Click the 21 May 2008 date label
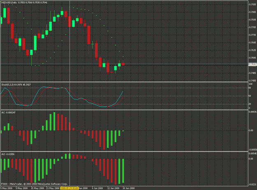 pos(53,188)
